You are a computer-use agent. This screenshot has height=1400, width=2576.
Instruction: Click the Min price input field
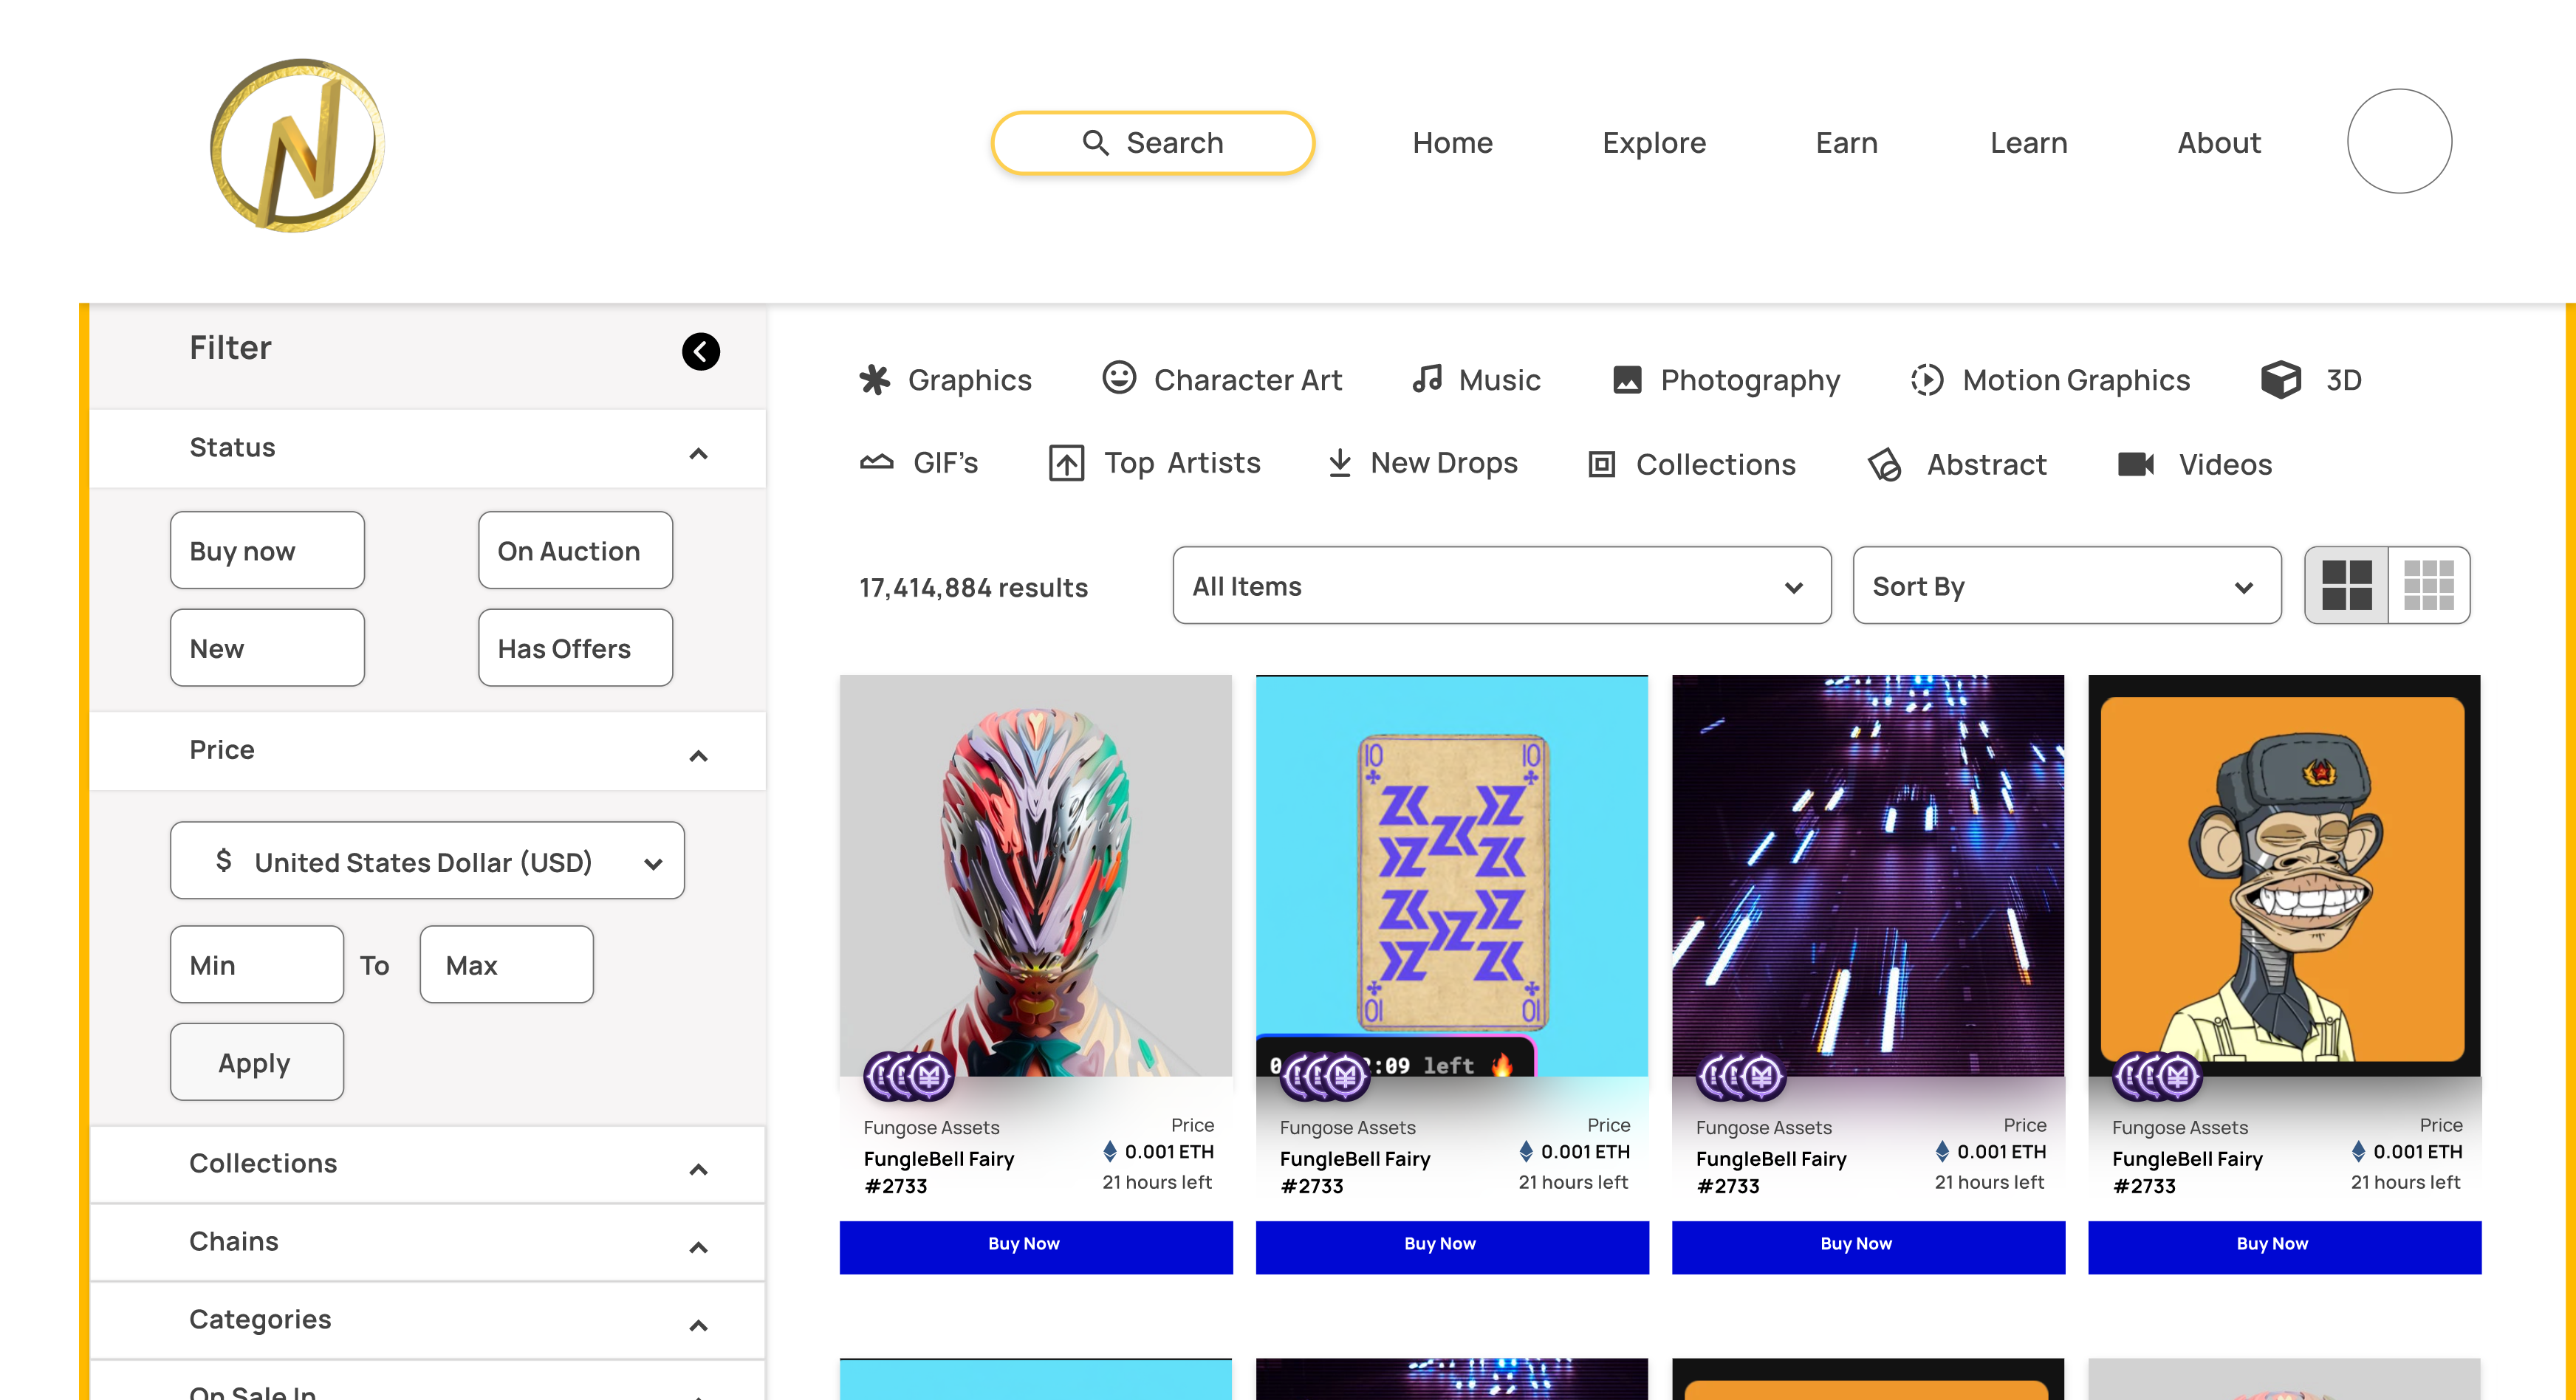tap(256, 963)
